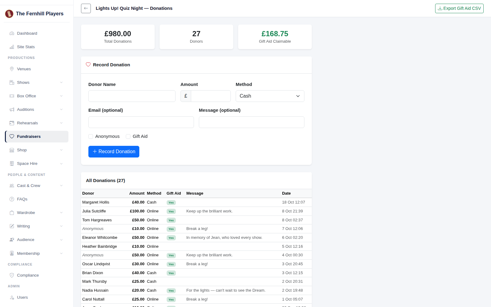Click the Date column header
Viewport: 491px width, 307px height.
[x=286, y=193]
